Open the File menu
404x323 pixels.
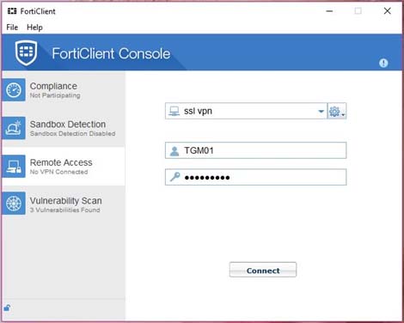click(x=12, y=27)
